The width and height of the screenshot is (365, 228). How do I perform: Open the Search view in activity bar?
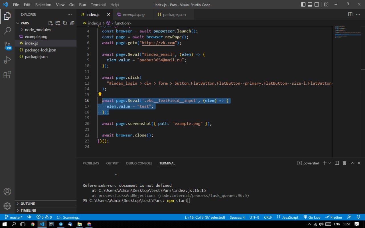tap(7, 30)
